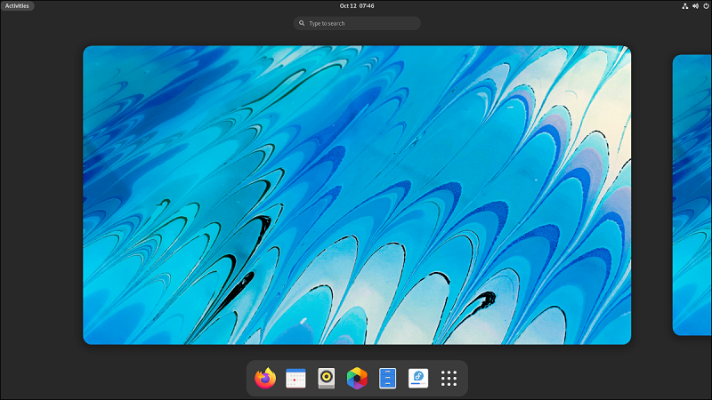This screenshot has width=712, height=400.
Task: Click empty top bar between Activities and clock
Action: (178, 6)
